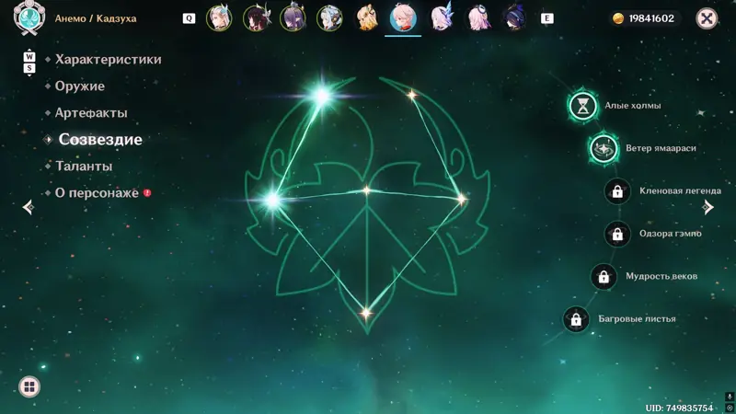
Task: Click the Алые холмы label
Action: [633, 106]
